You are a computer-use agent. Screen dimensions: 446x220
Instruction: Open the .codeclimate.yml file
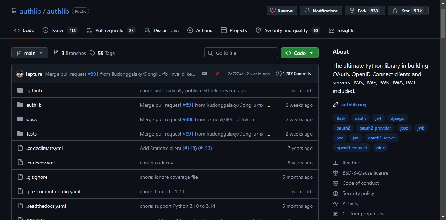(45, 148)
